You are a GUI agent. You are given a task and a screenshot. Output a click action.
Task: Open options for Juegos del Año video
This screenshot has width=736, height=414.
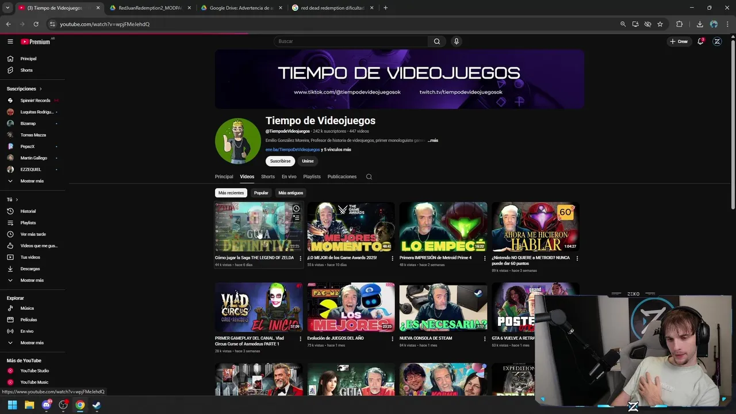pos(393,339)
